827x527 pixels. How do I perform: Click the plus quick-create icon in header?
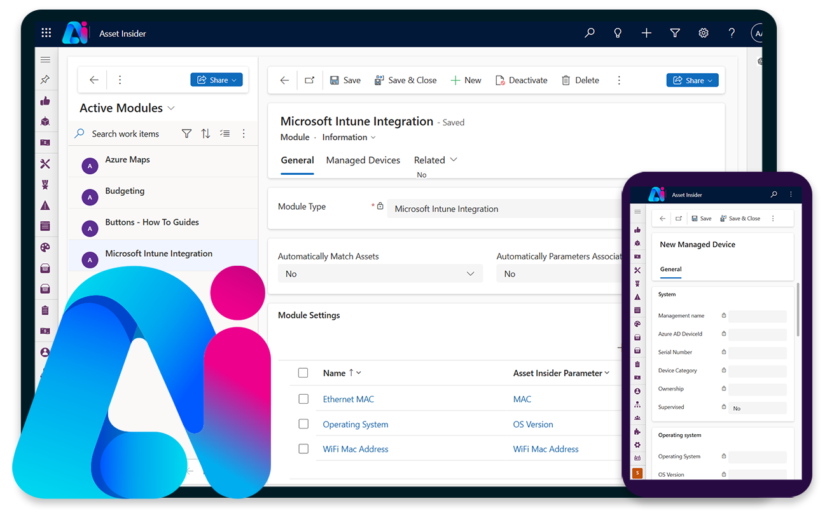(x=646, y=33)
